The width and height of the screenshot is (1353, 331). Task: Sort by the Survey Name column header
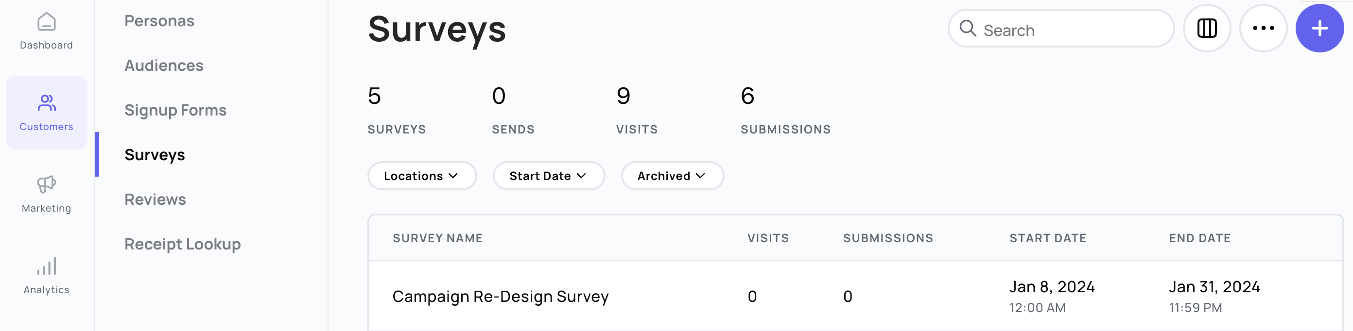point(437,238)
